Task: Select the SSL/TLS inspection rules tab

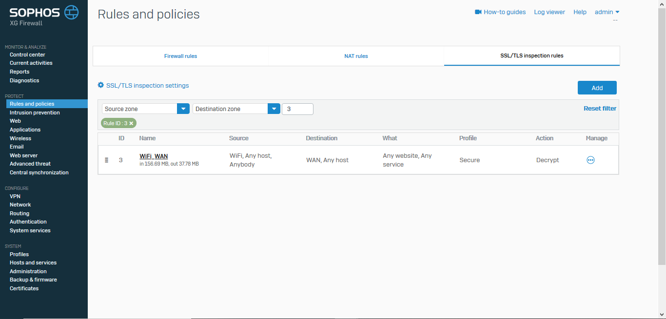Action: click(532, 56)
